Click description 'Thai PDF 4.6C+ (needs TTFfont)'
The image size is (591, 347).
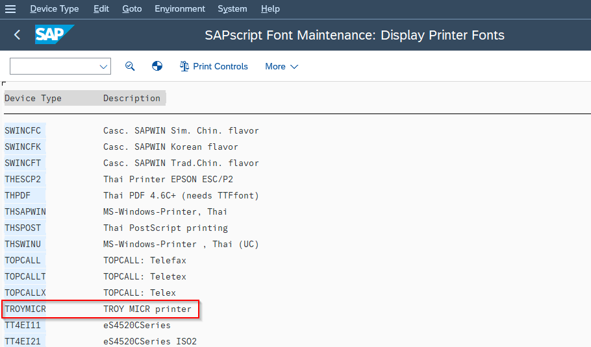[181, 195]
